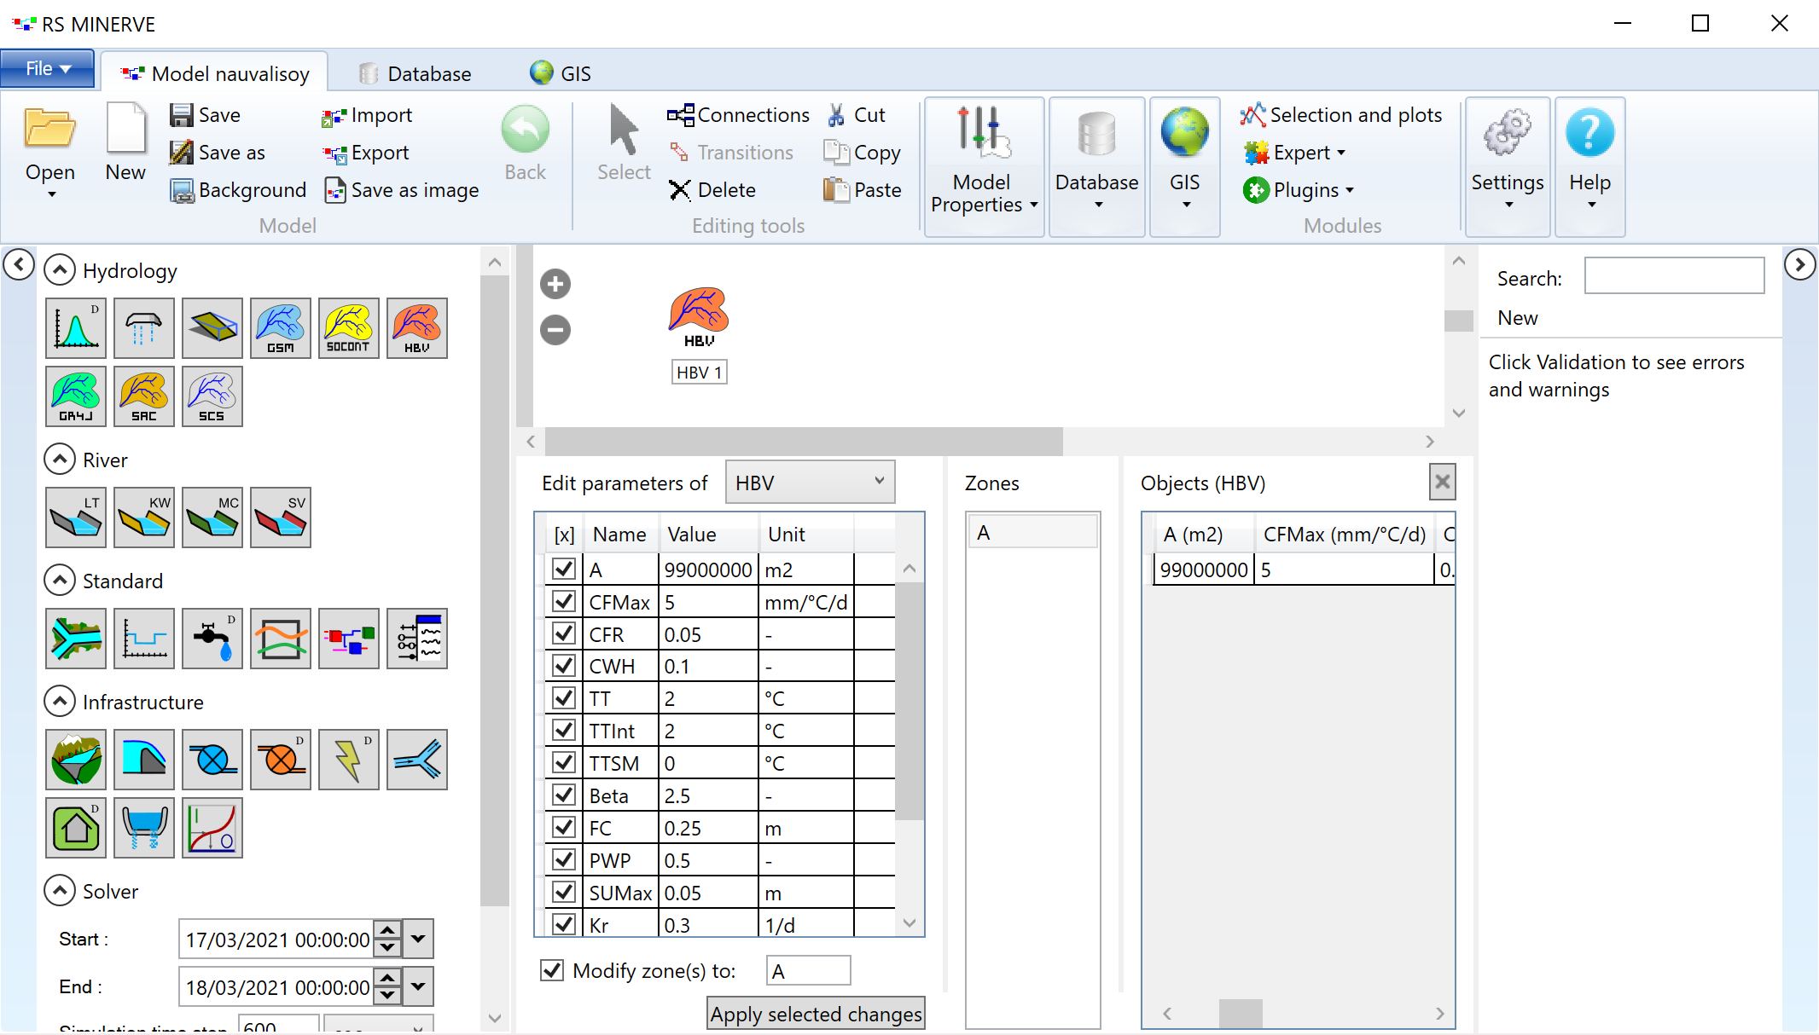
Task: Uncheck the CFMax parameter checkbox
Action: 563,602
